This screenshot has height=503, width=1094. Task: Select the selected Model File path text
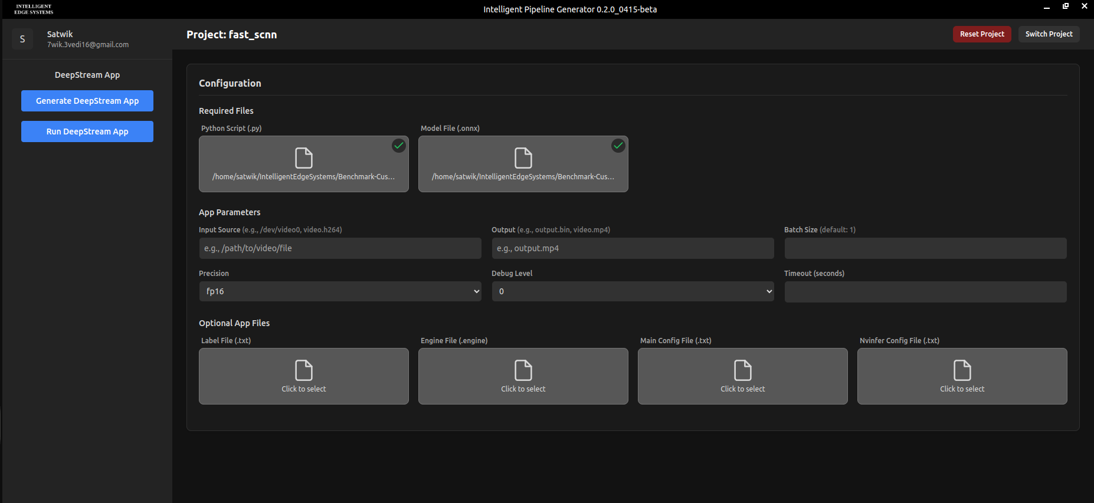pyautogui.click(x=523, y=177)
